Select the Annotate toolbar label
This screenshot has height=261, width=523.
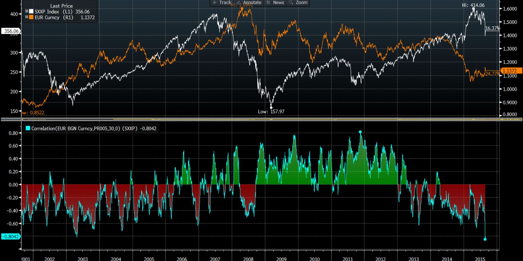[252, 2]
